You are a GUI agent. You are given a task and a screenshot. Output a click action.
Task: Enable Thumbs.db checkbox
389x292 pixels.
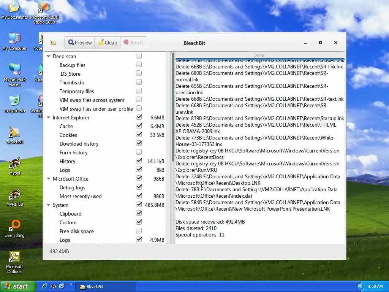click(x=139, y=82)
